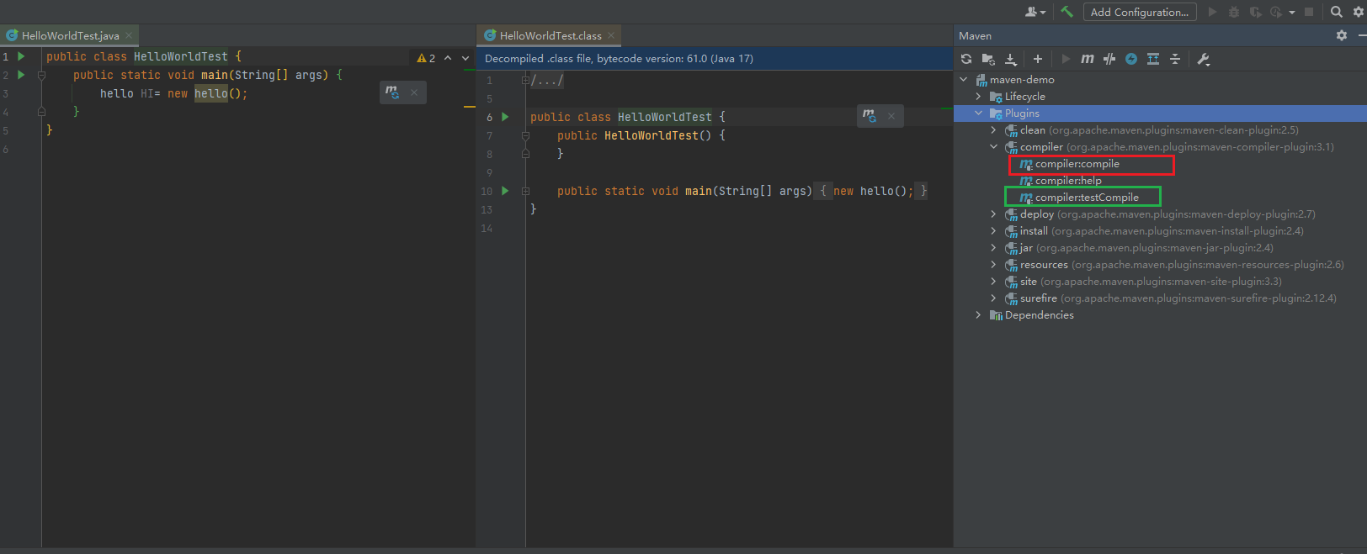The height and width of the screenshot is (554, 1367).
Task: Click Collapse All icon in Maven toolbar
Action: coord(1175,59)
